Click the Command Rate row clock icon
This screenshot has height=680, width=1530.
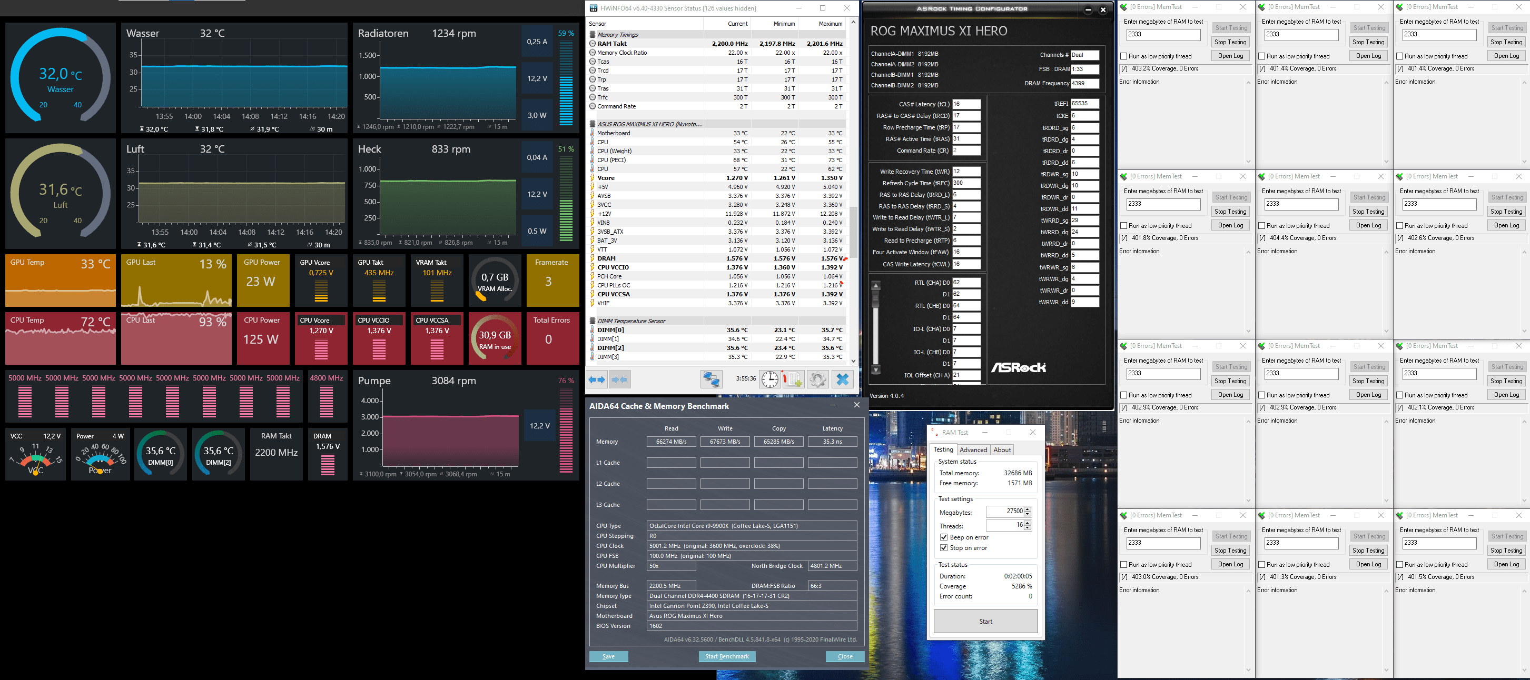[592, 106]
